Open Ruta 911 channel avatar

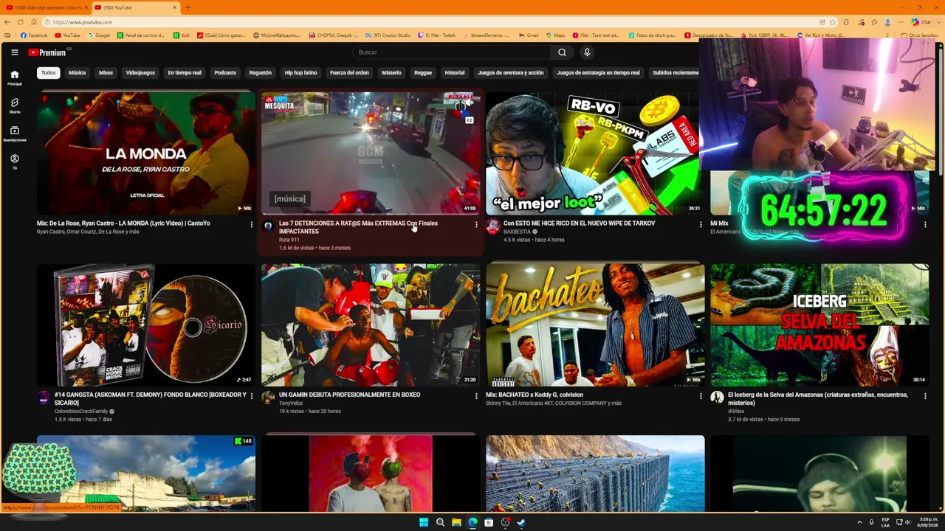[x=268, y=226]
